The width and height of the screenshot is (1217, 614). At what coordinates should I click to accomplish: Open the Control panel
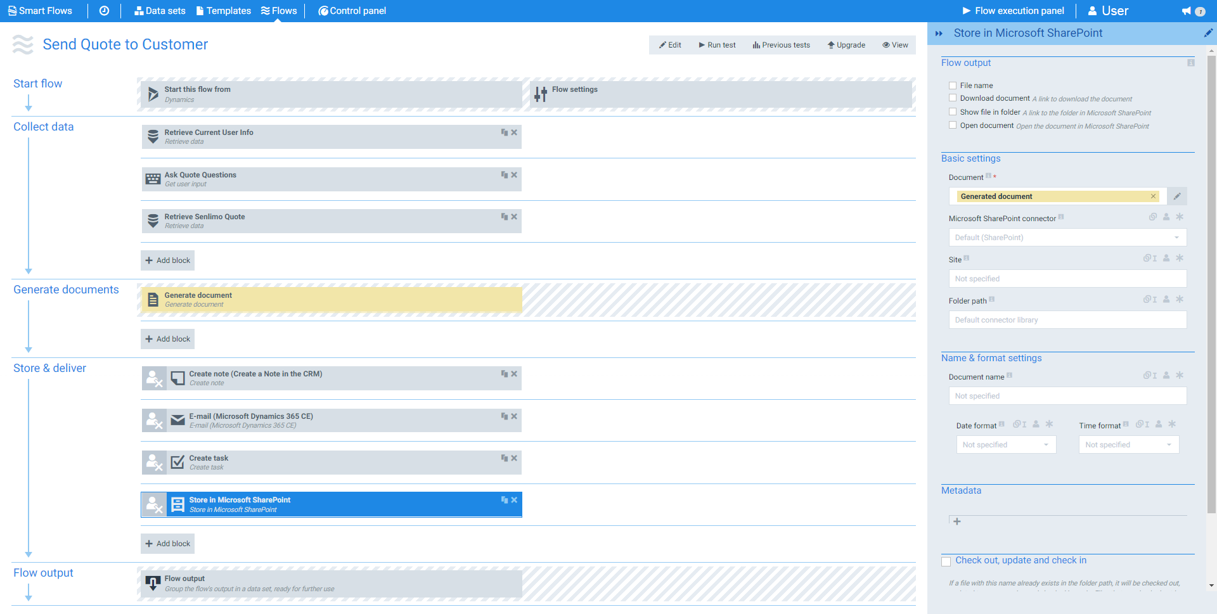click(352, 10)
